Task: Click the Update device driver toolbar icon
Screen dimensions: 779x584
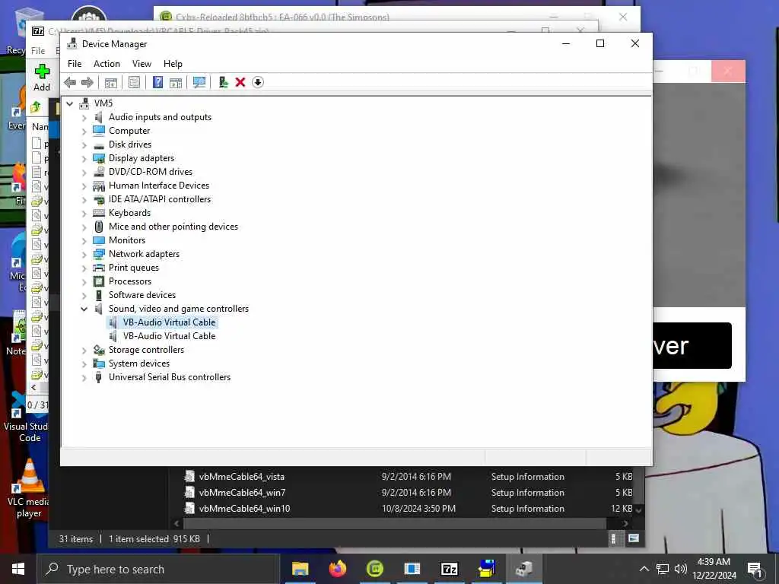Action: tap(223, 82)
